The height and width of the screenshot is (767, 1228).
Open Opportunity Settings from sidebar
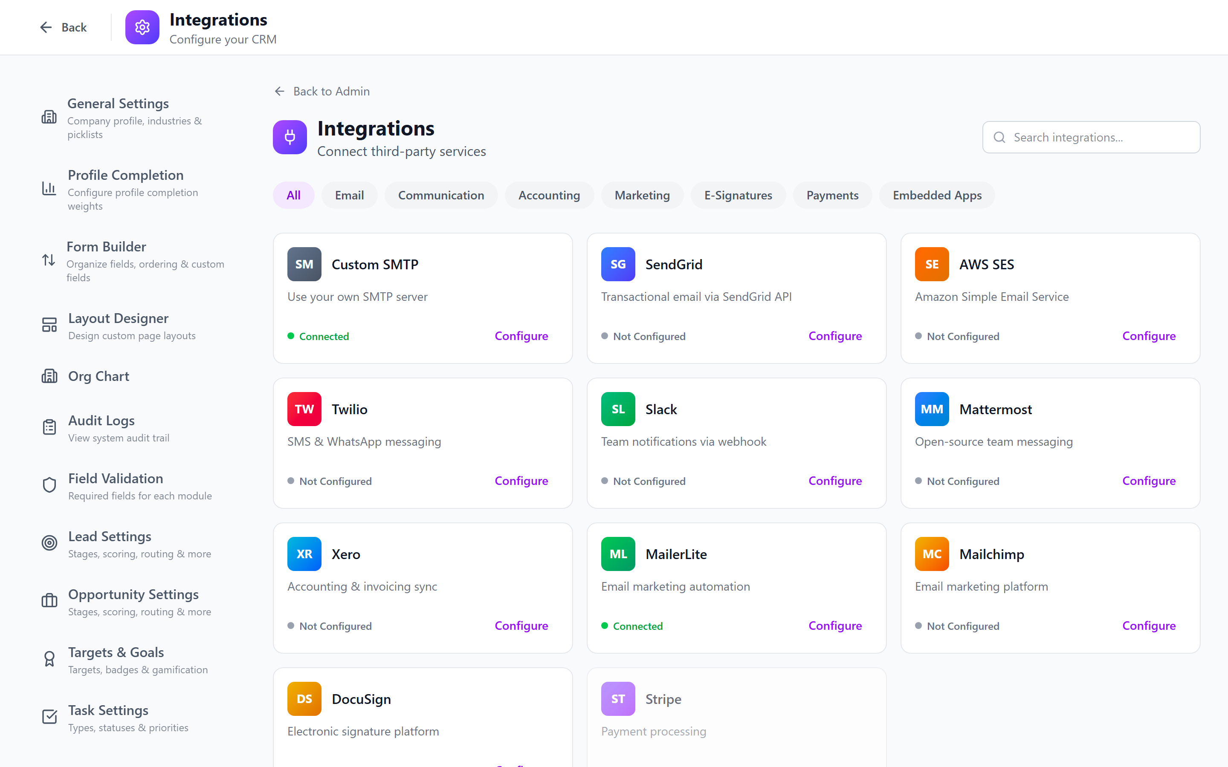pyautogui.click(x=133, y=601)
